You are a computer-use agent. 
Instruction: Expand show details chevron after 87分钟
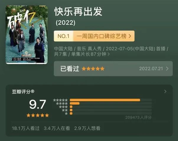pos(109,54)
